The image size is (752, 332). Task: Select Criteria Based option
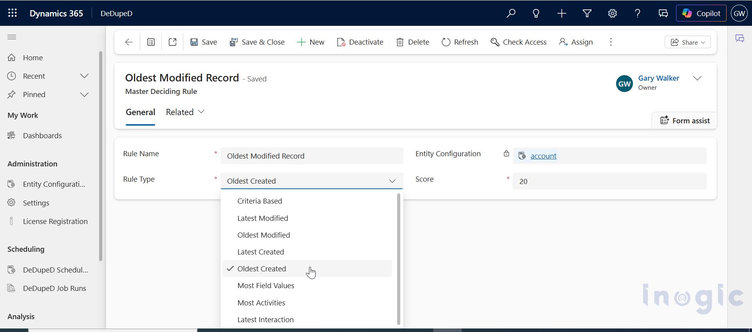click(x=307, y=201)
